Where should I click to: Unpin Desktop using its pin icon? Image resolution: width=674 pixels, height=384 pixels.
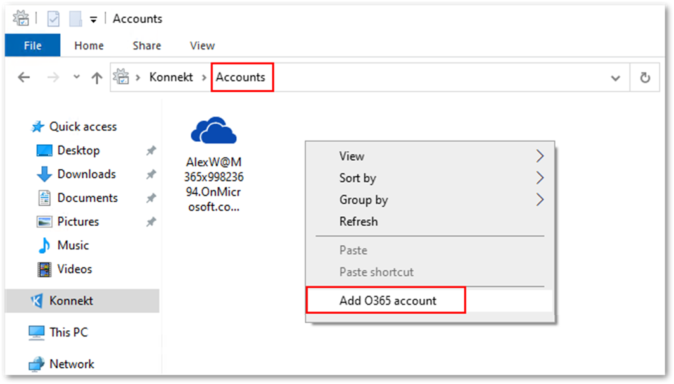[x=151, y=151]
